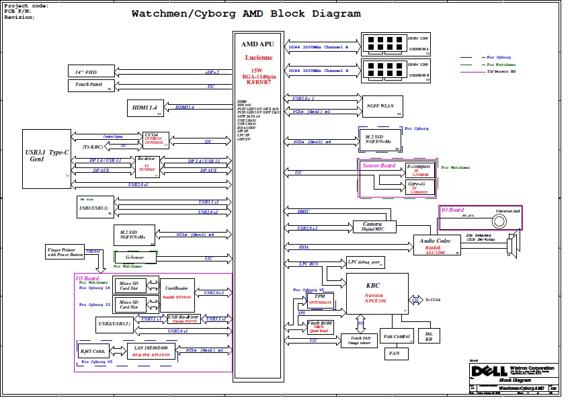
Task: Click the AMD APU Lucienne block title
Action: 258,50
